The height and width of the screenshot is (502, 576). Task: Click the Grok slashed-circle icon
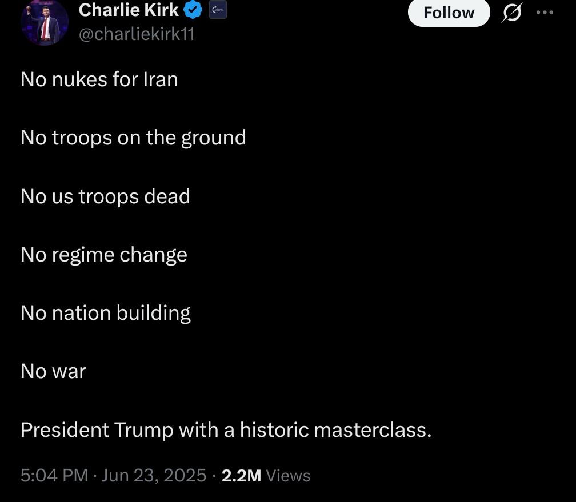tap(511, 13)
